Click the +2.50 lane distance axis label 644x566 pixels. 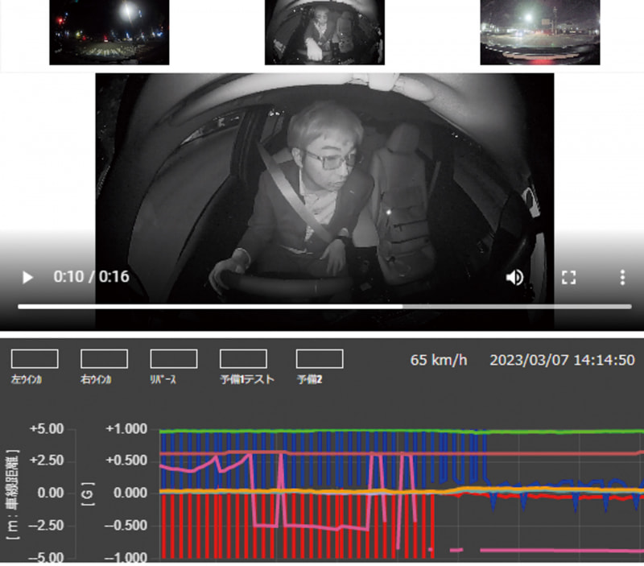point(47,461)
